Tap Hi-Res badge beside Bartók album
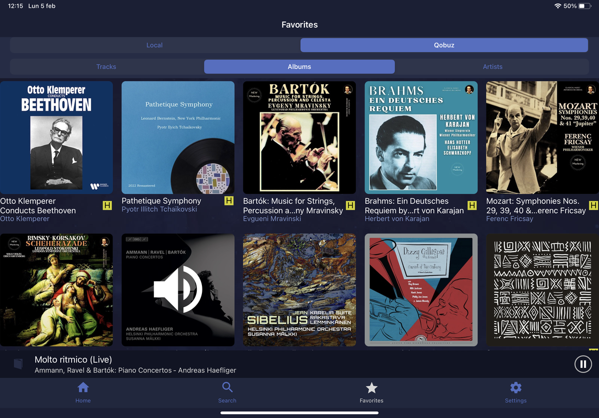Viewport: 599px width, 418px height. (x=351, y=205)
